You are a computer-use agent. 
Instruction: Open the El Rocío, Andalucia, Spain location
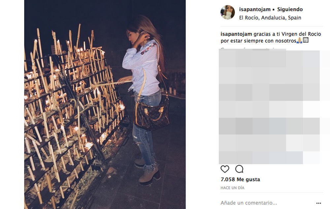[270, 18]
